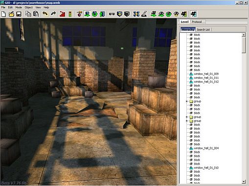Select the Hierarchy tab
This screenshot has width=249, height=186.
(x=188, y=29)
